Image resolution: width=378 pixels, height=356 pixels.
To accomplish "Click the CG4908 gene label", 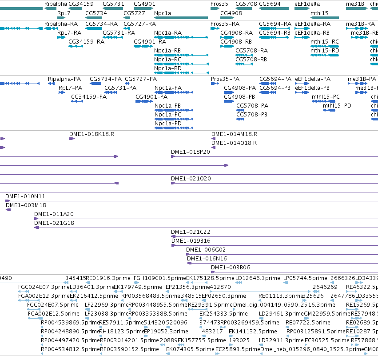I will [231, 13].
